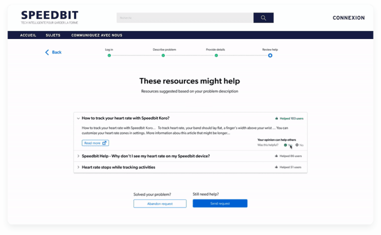Collapse the Speedbit Koro heart rate article
Screen dimensions: 381x235
click(78, 118)
